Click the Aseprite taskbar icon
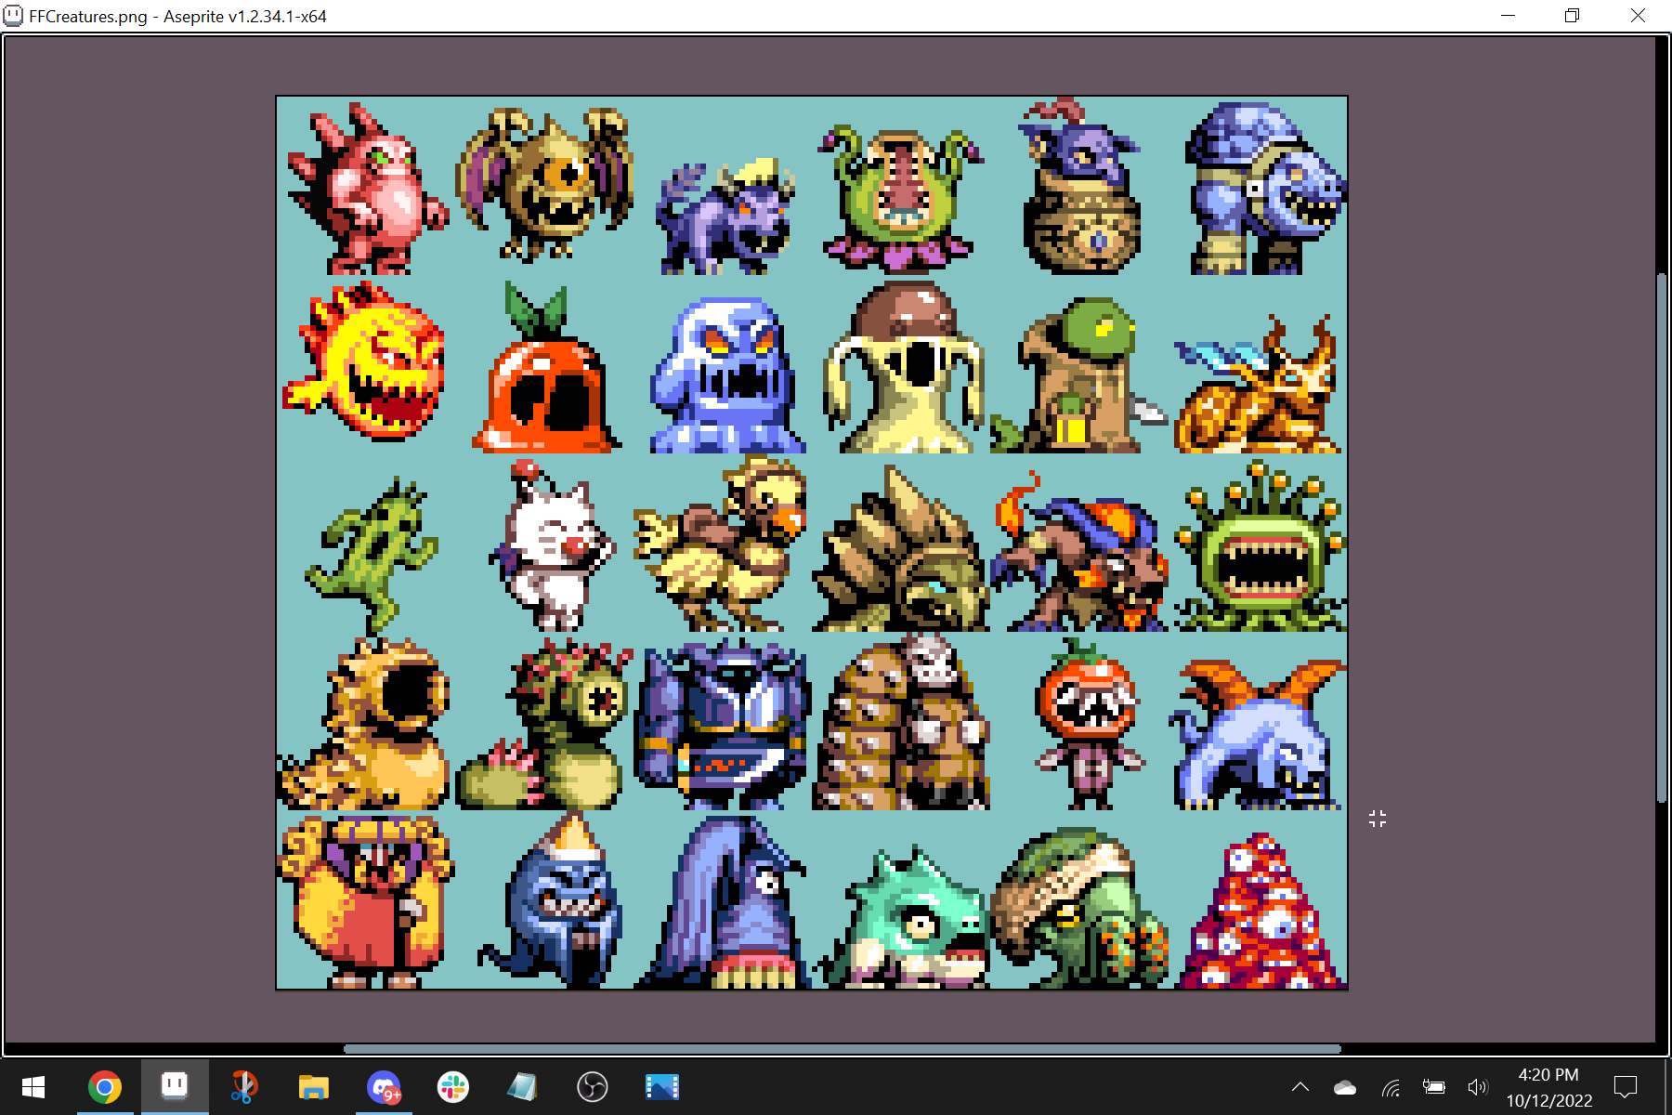The image size is (1672, 1115). click(x=175, y=1087)
